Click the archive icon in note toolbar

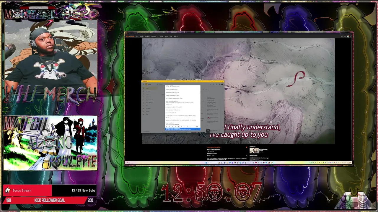pos(181,126)
